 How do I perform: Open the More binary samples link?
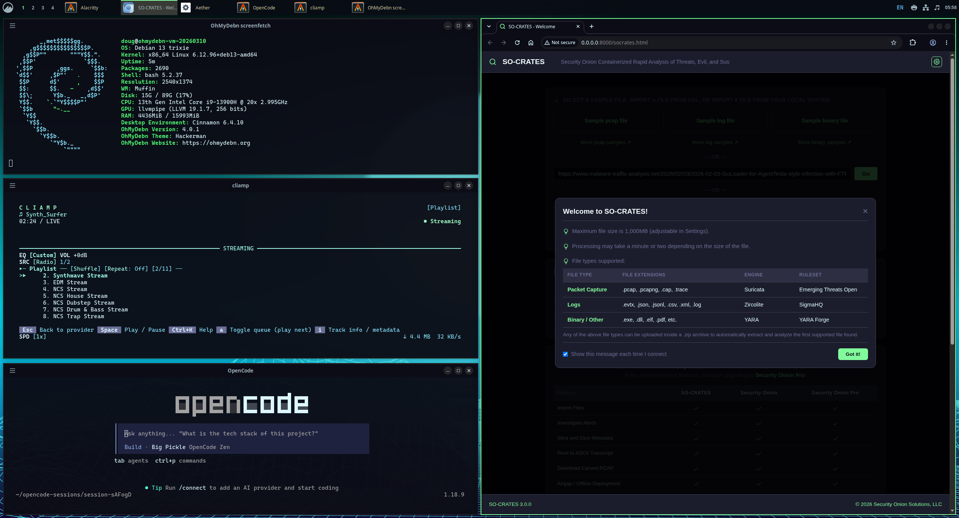(825, 143)
